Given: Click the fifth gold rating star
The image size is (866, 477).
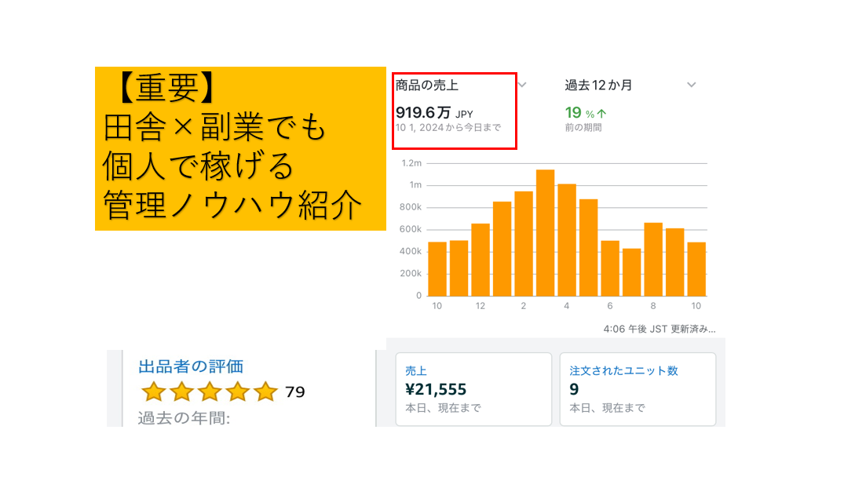Looking at the screenshot, I should tap(266, 391).
